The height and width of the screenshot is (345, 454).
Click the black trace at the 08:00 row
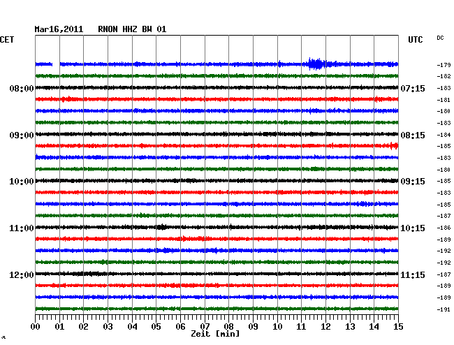tap(217, 87)
